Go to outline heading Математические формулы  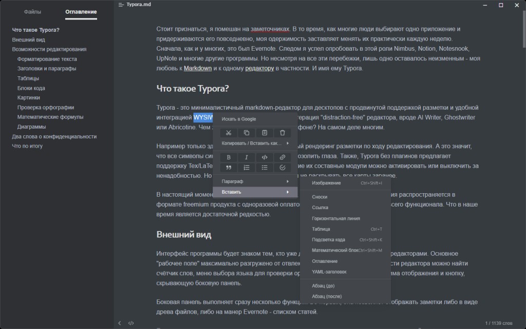click(50, 117)
